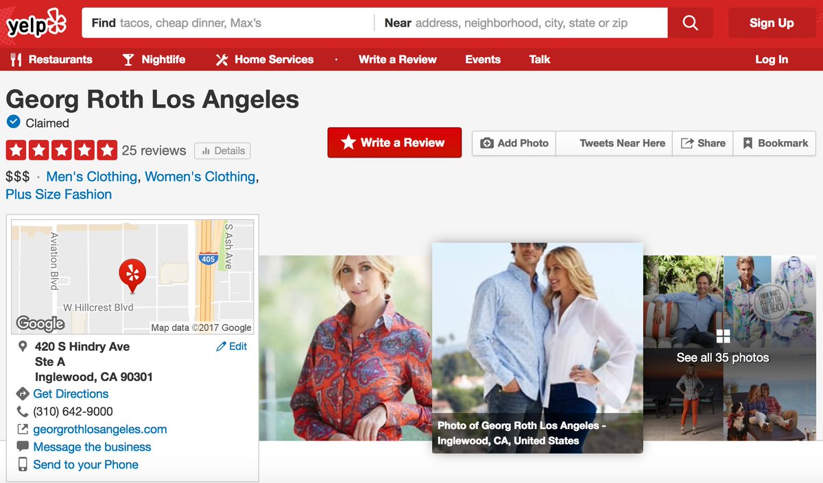823x483 pixels.
Task: Click the red Yelp map pin
Action: click(132, 276)
